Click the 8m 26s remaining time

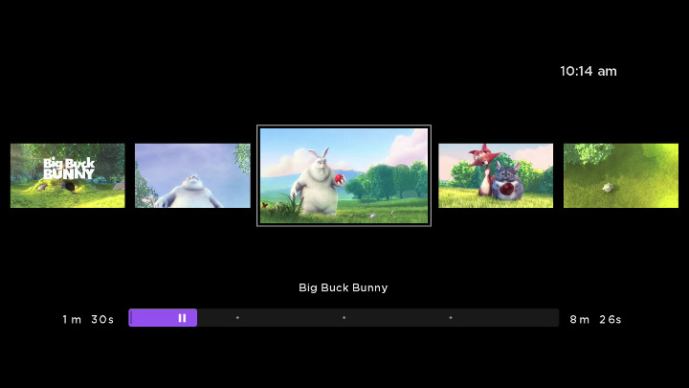[595, 319]
